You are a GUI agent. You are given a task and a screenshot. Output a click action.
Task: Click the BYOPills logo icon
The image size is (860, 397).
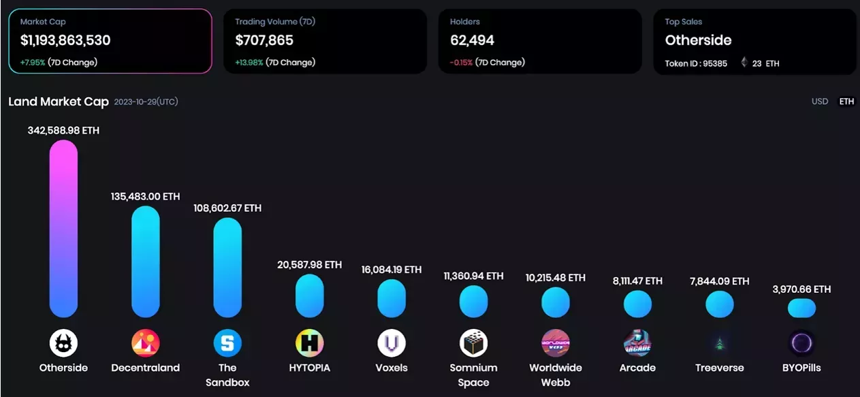pyautogui.click(x=801, y=343)
